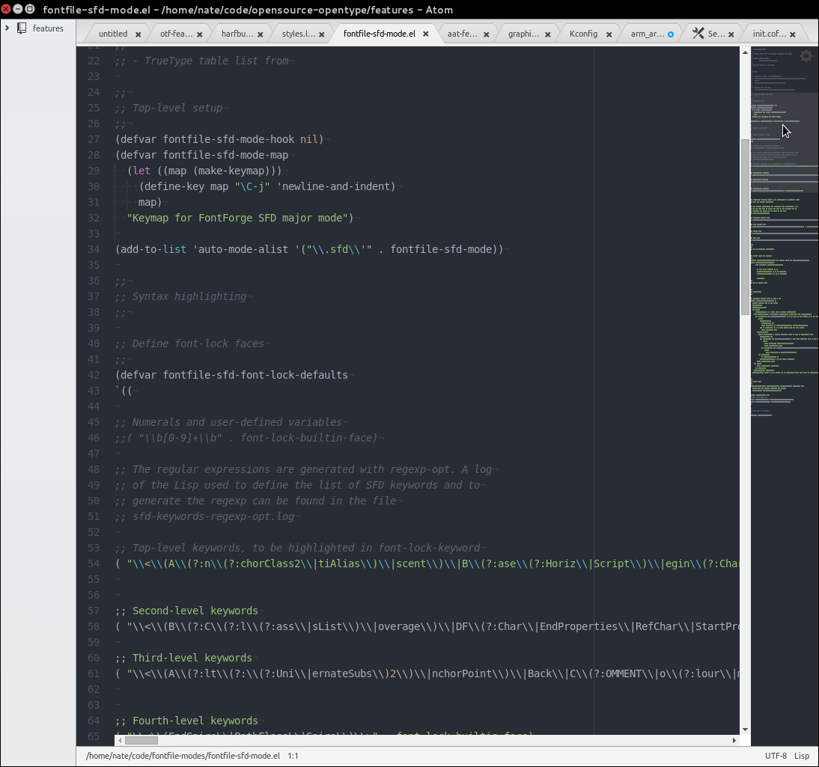This screenshot has width=819, height=767.
Task: Click cursor position 1:1 in status bar
Action: pos(293,756)
